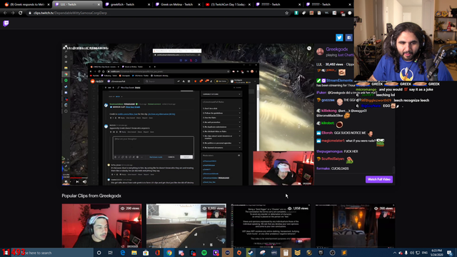Click microphone icon in system tray
The image size is (457, 257).
click(x=406, y=253)
